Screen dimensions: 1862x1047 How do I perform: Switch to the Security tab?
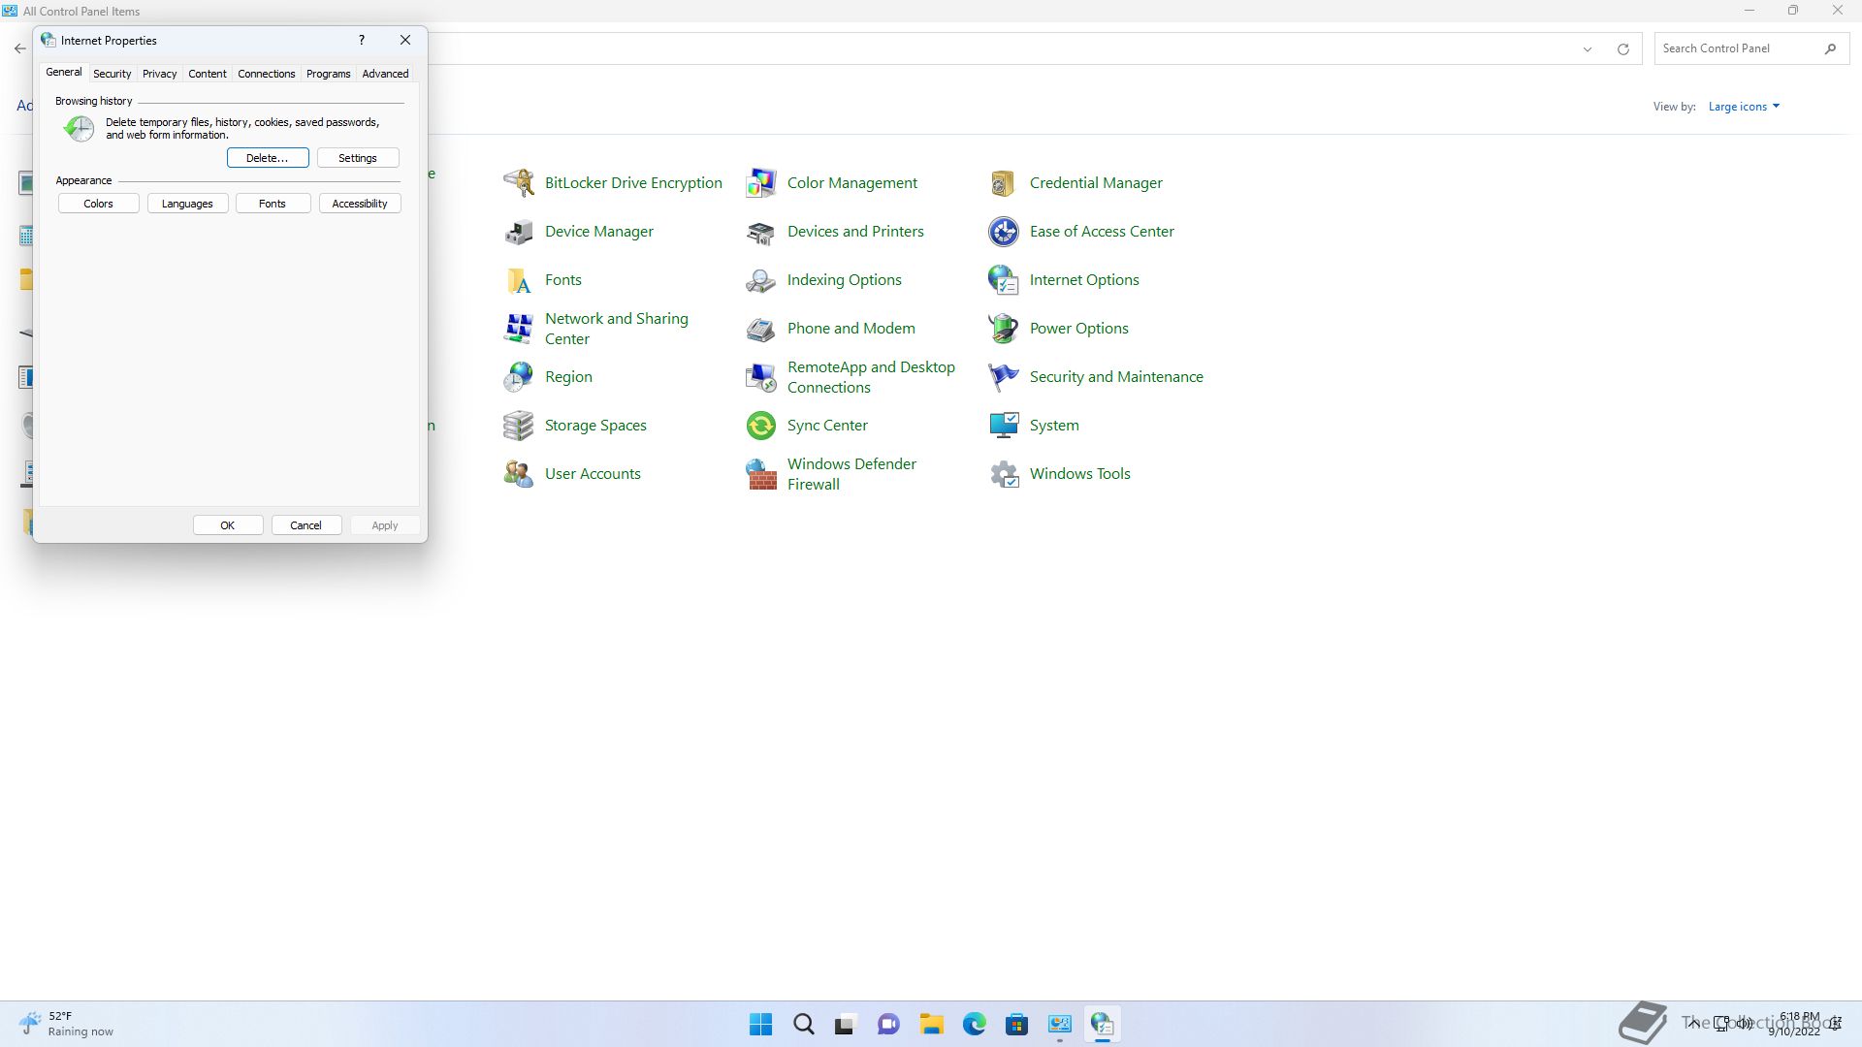coord(112,74)
